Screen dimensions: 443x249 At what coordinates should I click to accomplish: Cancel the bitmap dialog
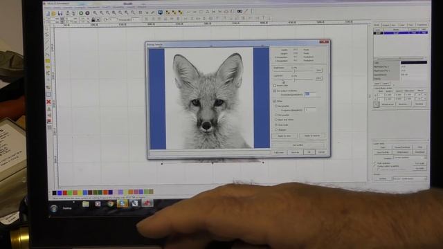pos(321,152)
